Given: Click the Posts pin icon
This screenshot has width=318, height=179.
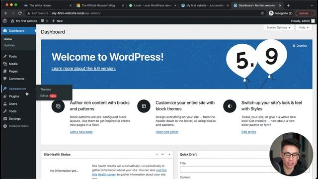Looking at the screenshot, I should pyautogui.click(x=5, y=56).
